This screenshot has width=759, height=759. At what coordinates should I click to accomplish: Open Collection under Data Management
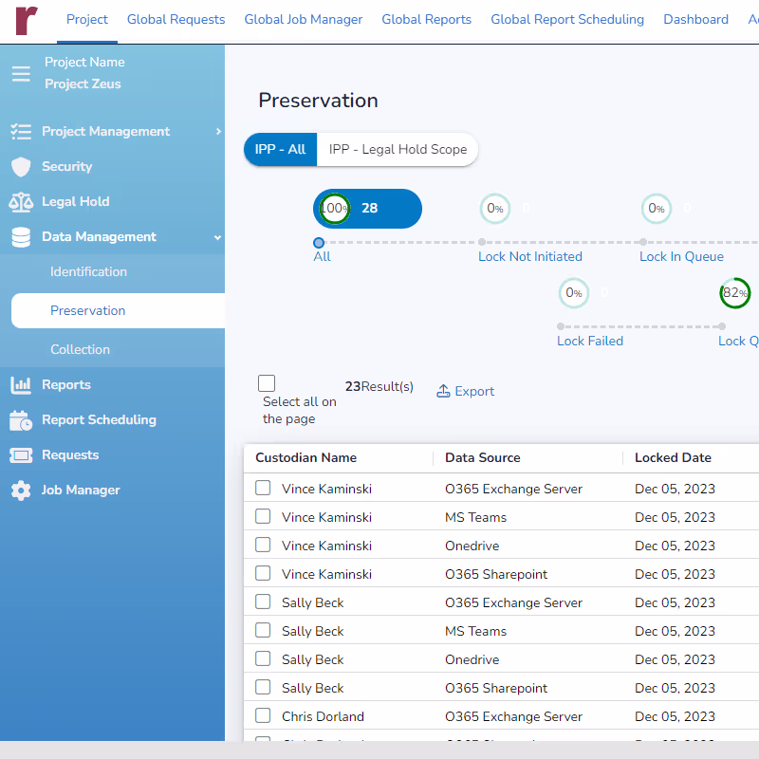coord(81,349)
